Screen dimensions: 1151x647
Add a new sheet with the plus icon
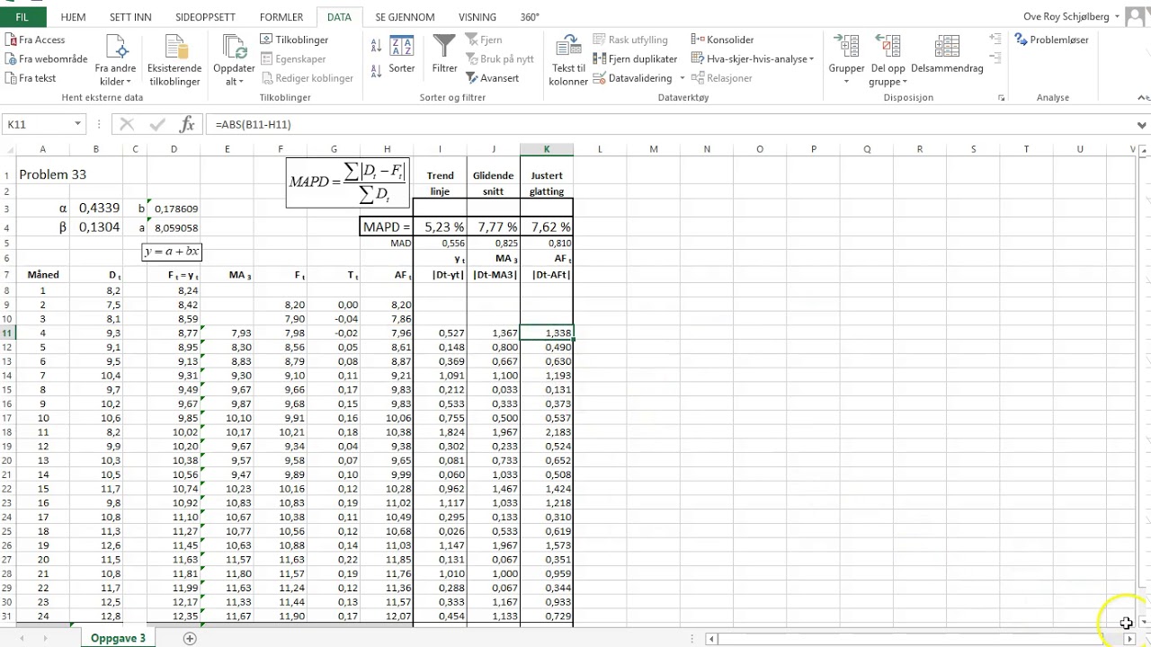190,638
